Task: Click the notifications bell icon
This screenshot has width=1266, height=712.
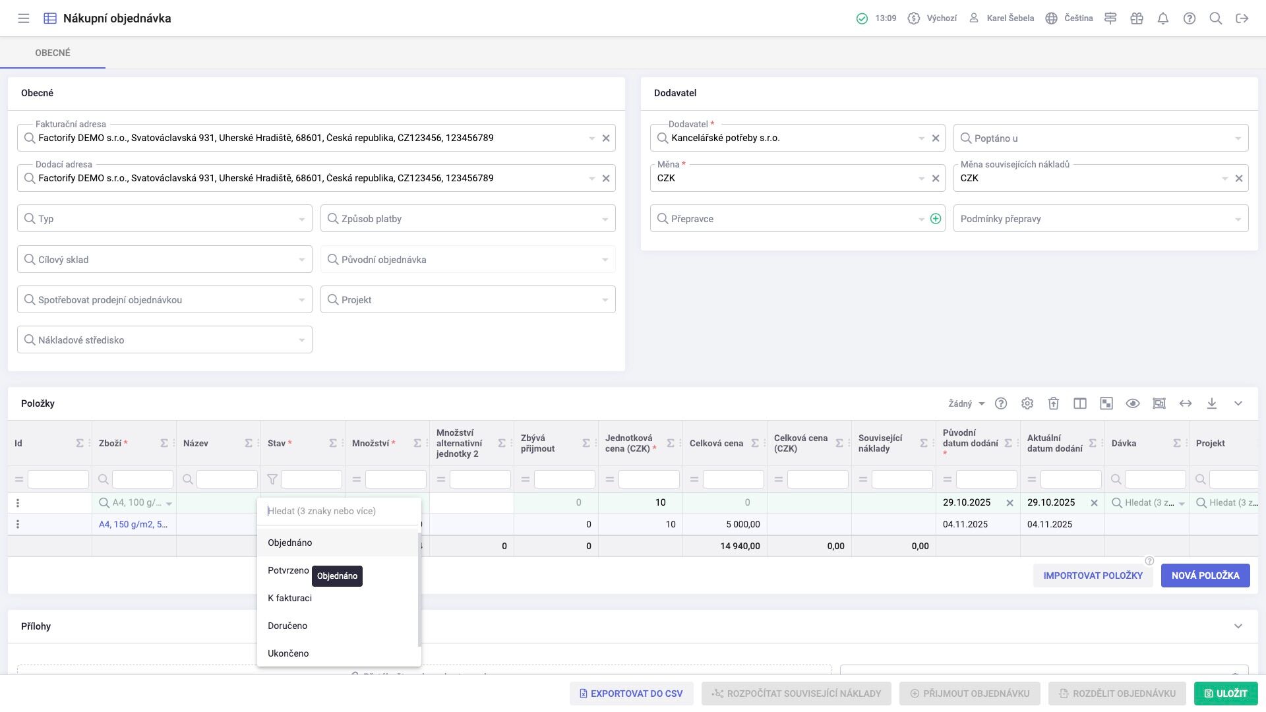Action: (x=1163, y=18)
